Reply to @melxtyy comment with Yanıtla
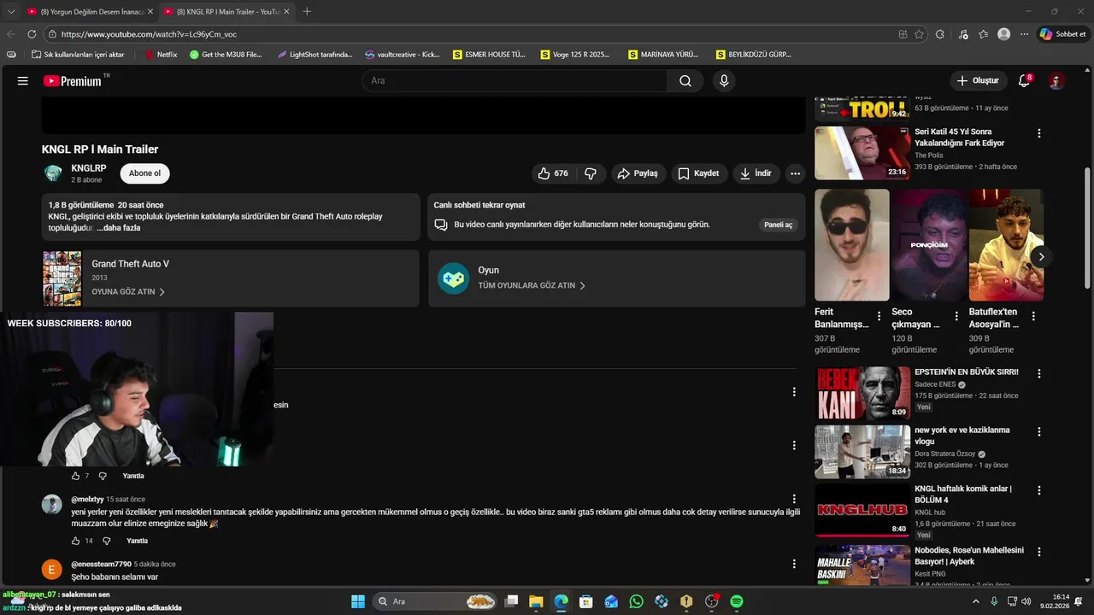This screenshot has height=615, width=1094. (137, 541)
